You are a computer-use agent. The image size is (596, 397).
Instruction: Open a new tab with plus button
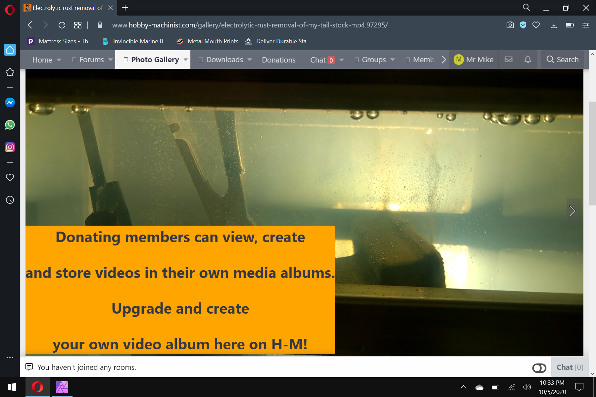pos(125,8)
